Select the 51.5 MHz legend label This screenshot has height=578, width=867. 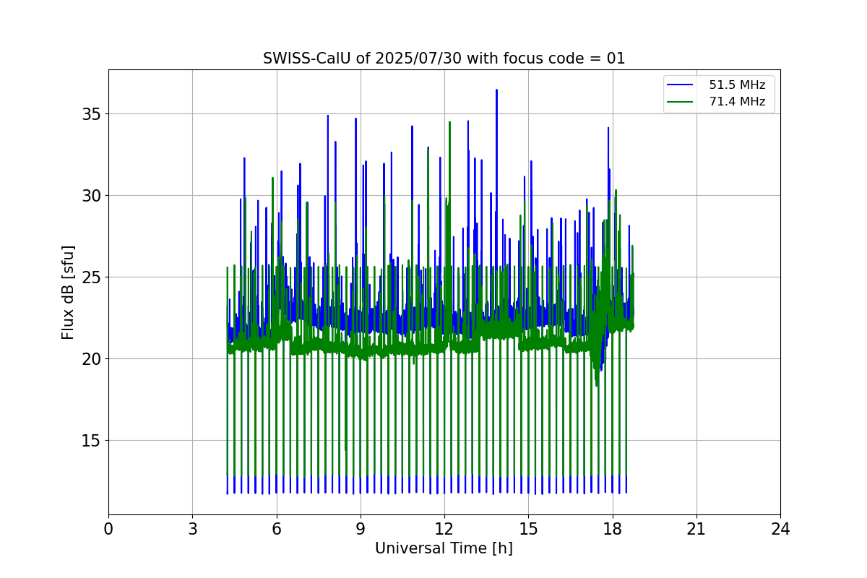[x=737, y=85]
